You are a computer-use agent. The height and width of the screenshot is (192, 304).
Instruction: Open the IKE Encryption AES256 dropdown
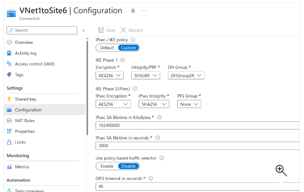click(x=109, y=75)
